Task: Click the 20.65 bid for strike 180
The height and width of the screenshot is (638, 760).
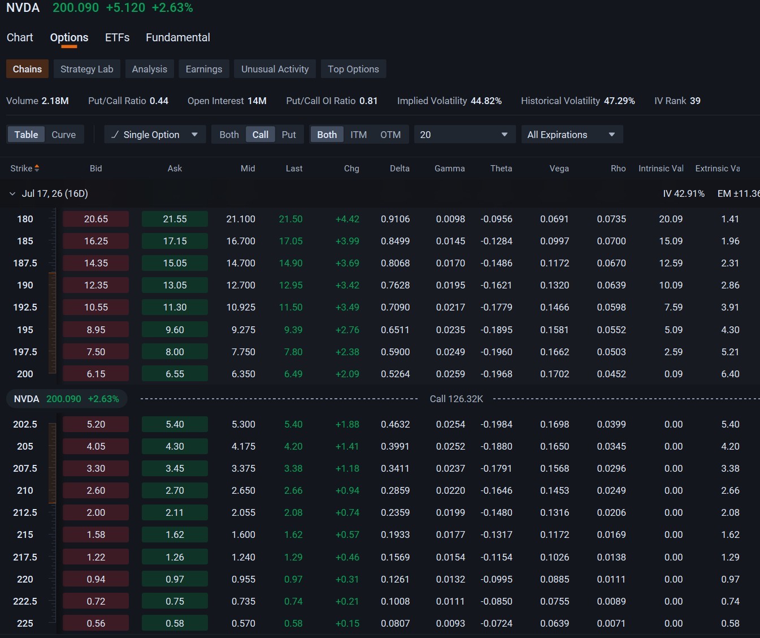Action: [96, 219]
